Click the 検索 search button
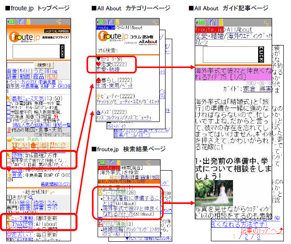The width and height of the screenshot is (291, 244). [44, 65]
